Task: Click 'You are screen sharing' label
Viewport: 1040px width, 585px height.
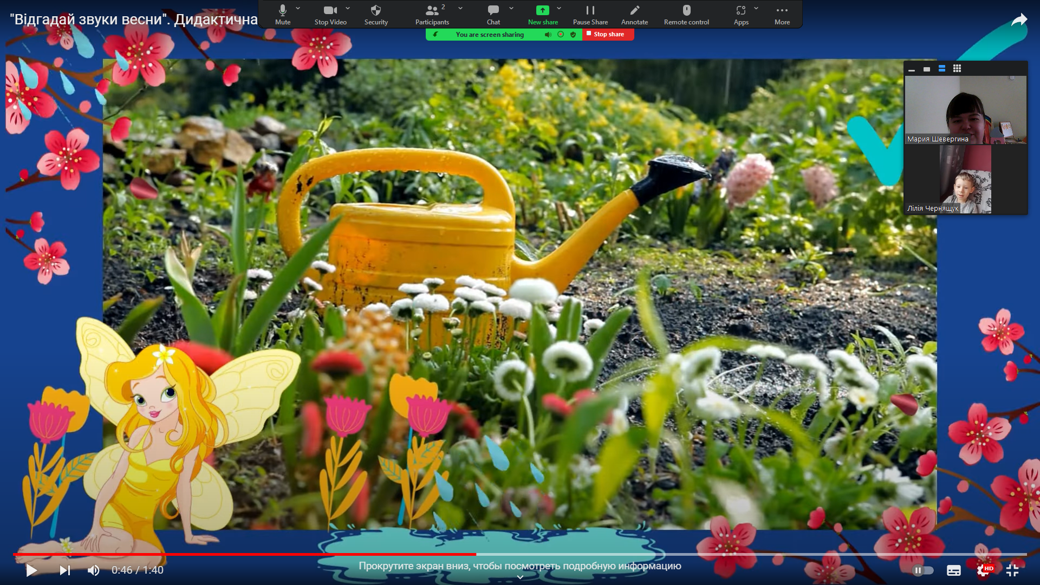Action: coord(490,35)
